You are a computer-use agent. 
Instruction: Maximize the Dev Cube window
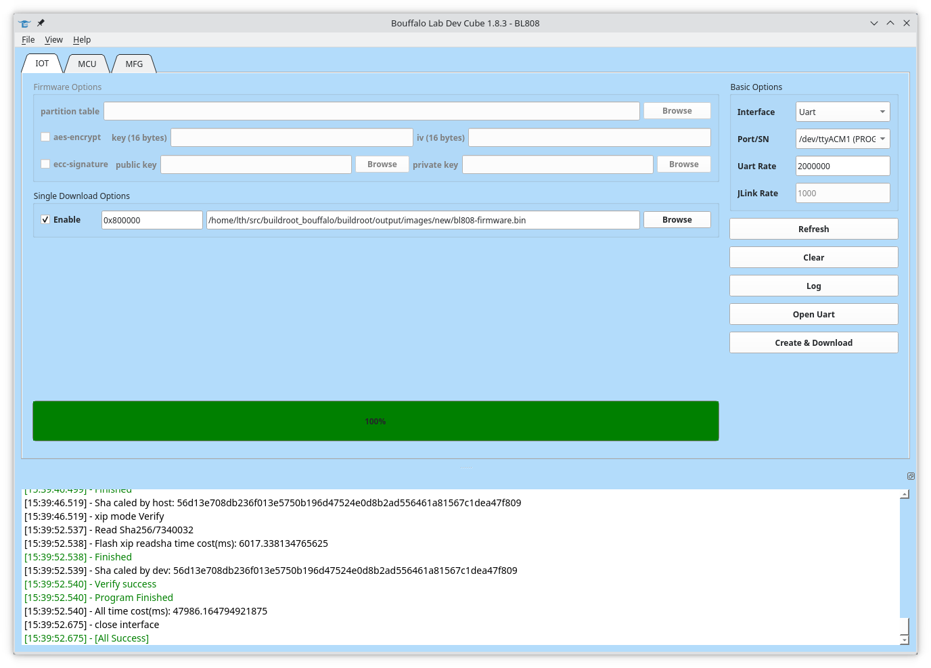(890, 23)
